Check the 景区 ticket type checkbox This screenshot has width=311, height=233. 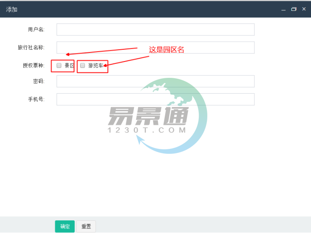59,66
